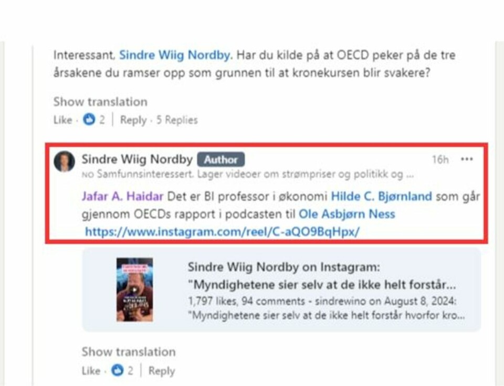Image resolution: width=504 pixels, height=386 pixels.
Task: Click Sindre Wiig Nordby commenter name heading
Action: pos(137,159)
